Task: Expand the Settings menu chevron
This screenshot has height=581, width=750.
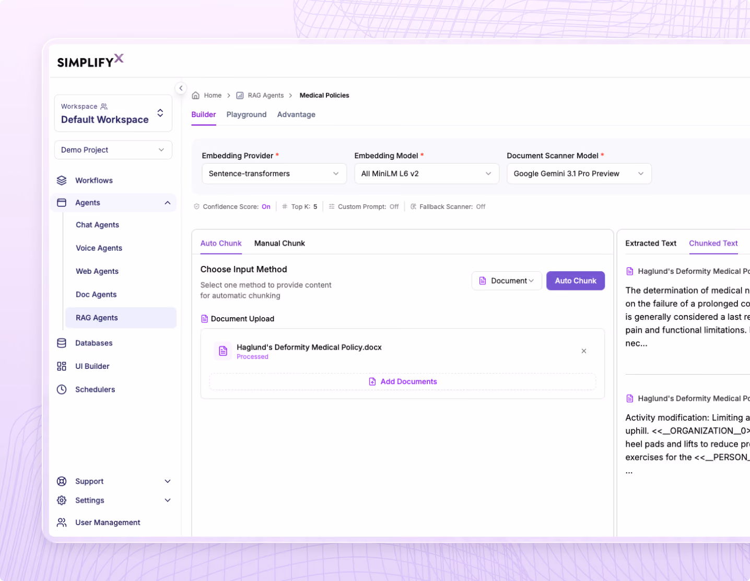Action: pyautogui.click(x=168, y=500)
